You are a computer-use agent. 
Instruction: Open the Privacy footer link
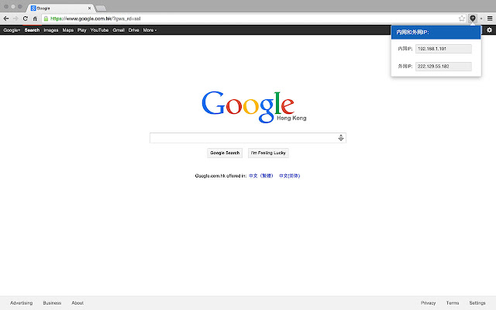tap(428, 303)
